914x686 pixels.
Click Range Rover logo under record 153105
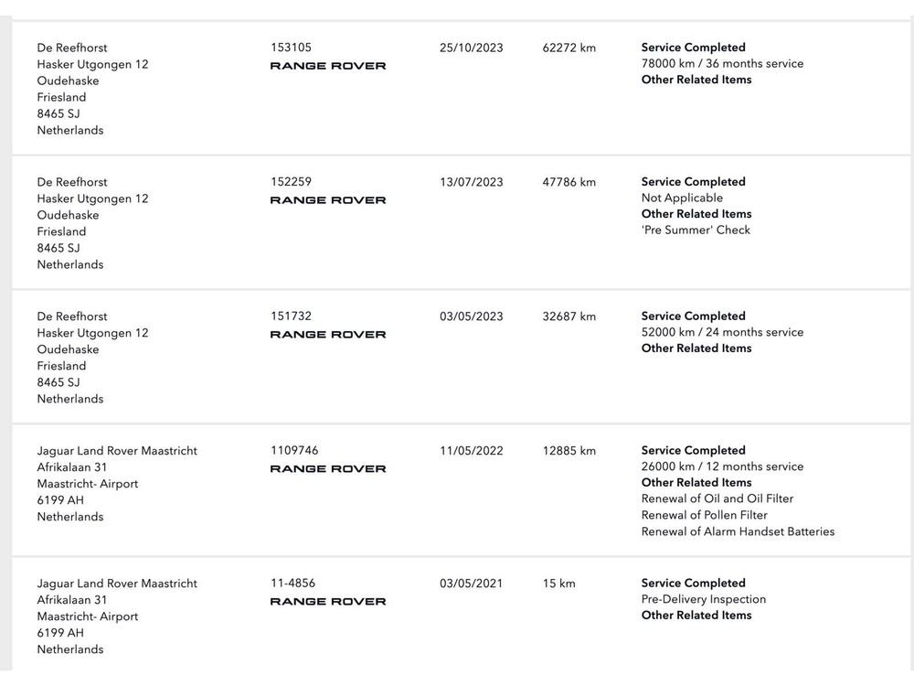point(328,66)
